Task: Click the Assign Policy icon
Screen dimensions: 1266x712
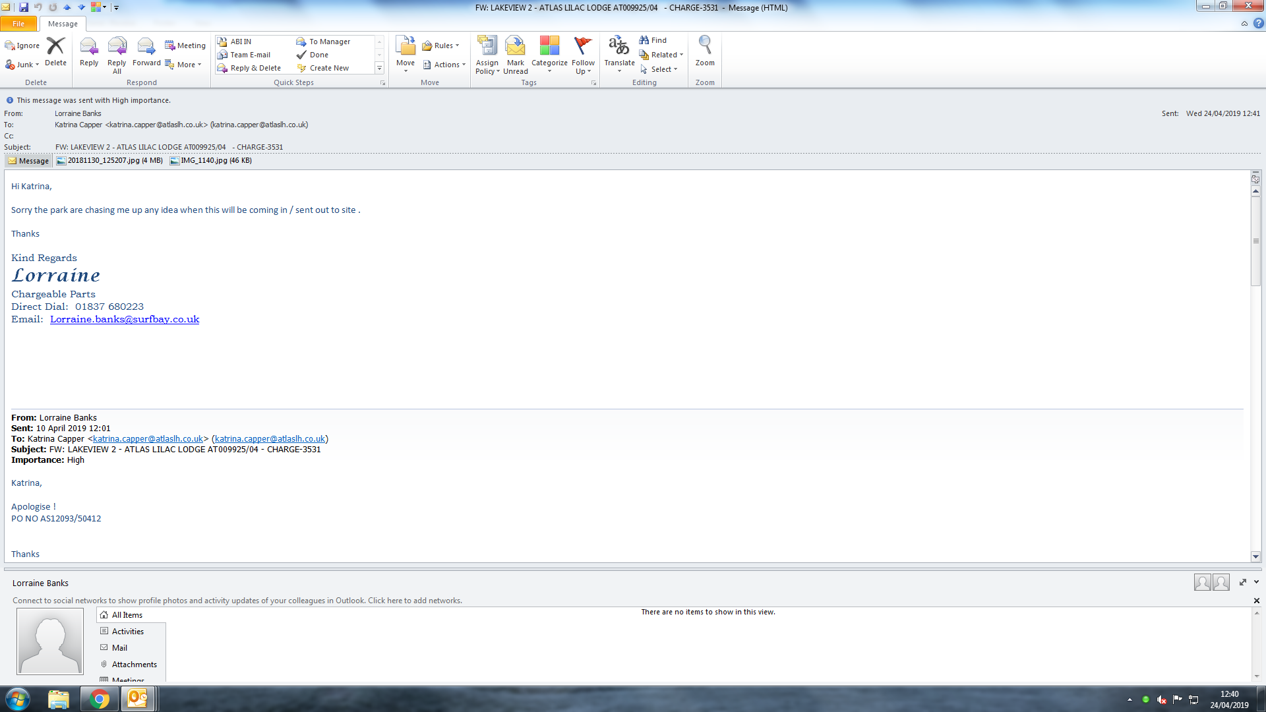Action: [x=487, y=54]
